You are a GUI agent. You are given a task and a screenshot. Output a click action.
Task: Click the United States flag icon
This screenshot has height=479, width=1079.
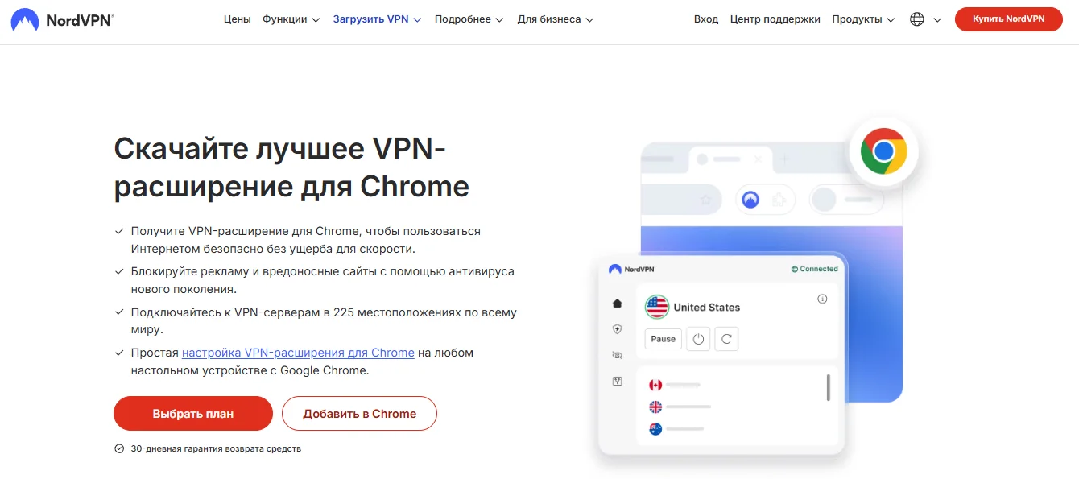pyautogui.click(x=657, y=307)
